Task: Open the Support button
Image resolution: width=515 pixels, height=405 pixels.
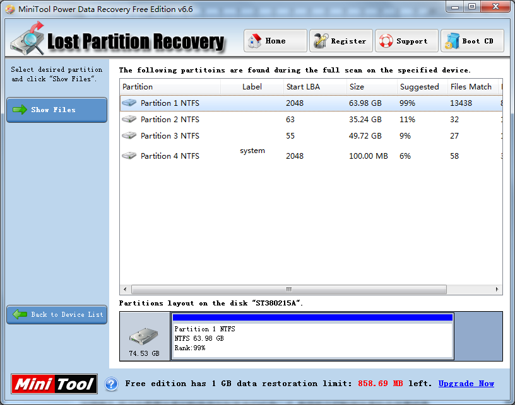Action: tap(406, 41)
